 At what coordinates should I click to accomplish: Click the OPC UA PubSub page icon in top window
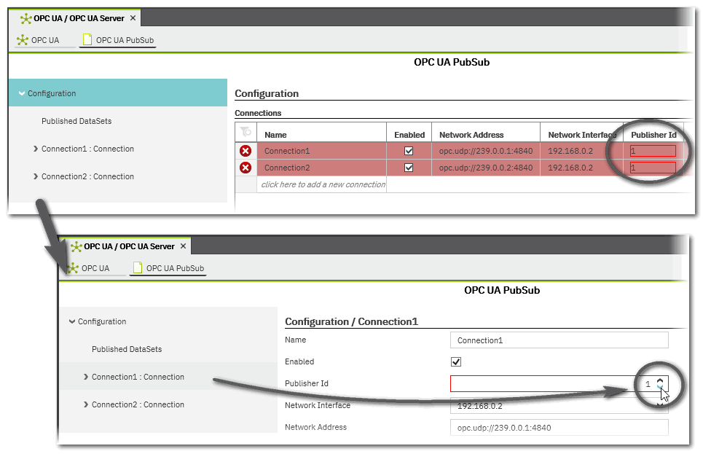pos(87,40)
